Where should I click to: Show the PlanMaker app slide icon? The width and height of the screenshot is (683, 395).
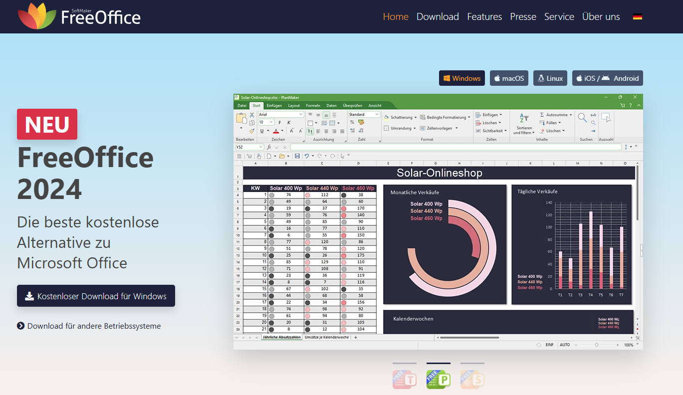point(439,379)
